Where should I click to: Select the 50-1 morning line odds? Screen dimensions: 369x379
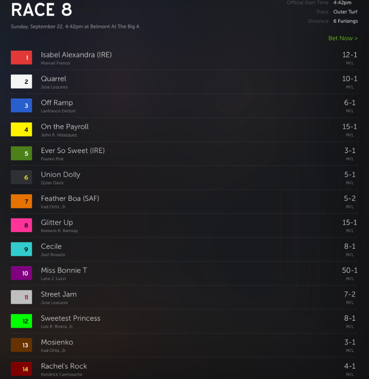350,270
